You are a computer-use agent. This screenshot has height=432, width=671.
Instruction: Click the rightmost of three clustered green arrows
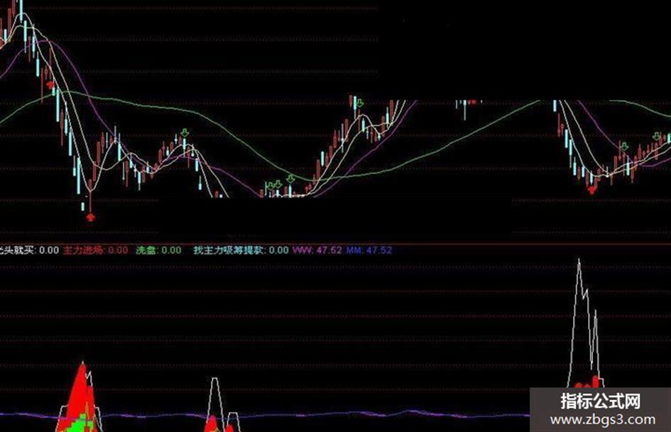pos(290,178)
